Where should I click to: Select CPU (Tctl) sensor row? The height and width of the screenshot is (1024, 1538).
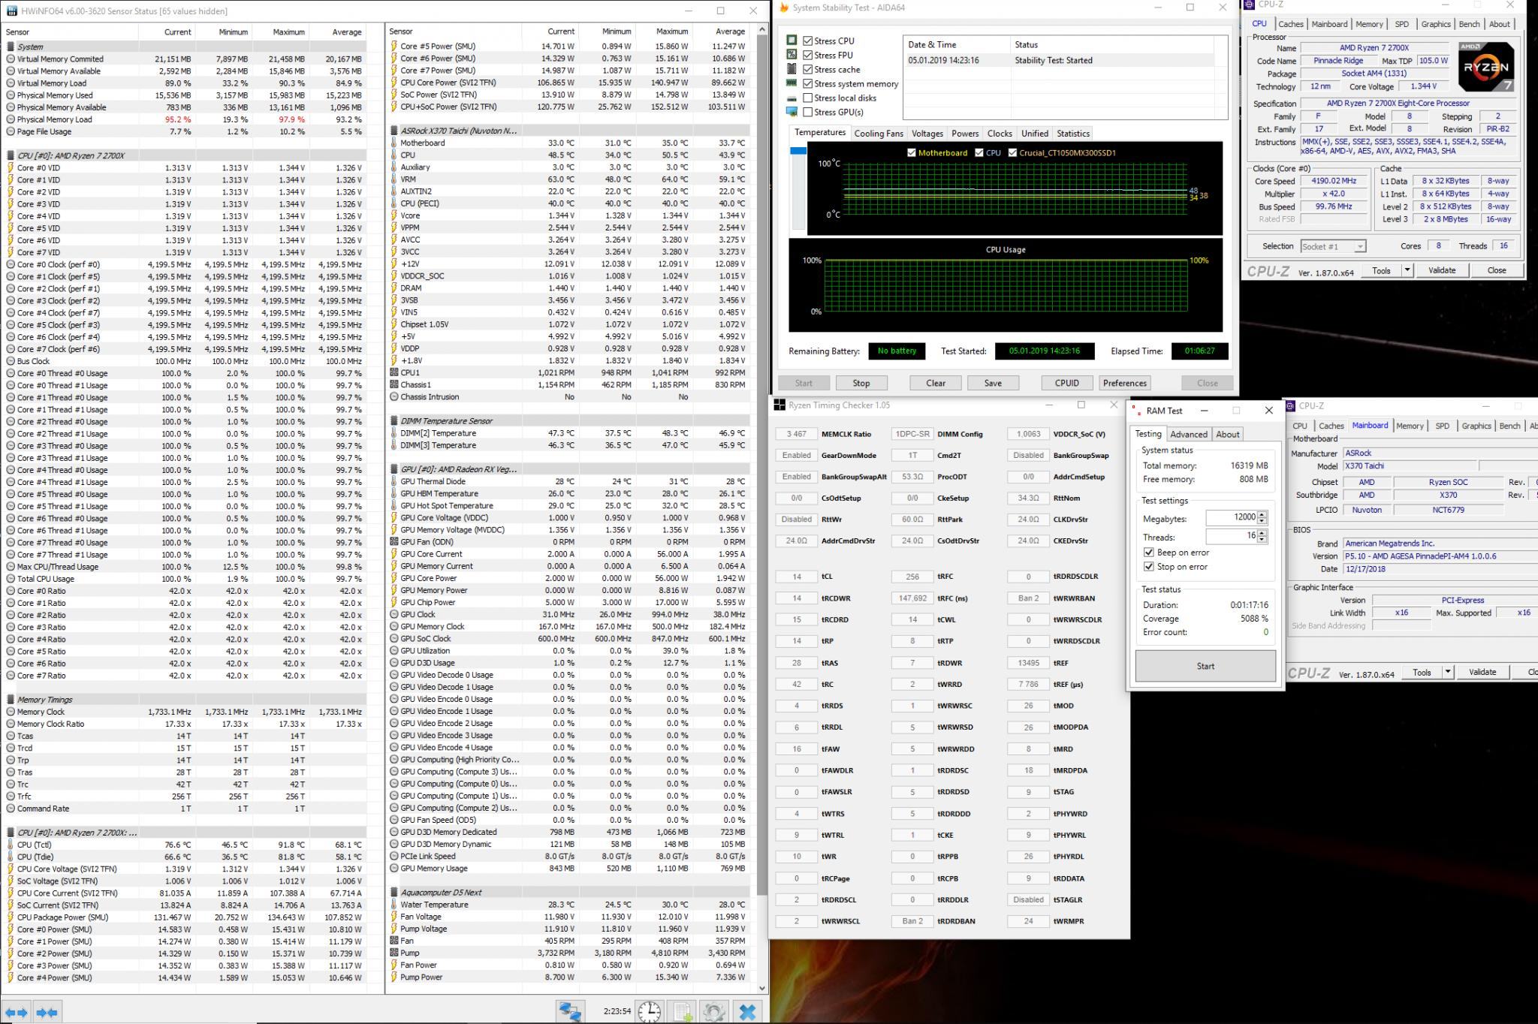pos(186,845)
